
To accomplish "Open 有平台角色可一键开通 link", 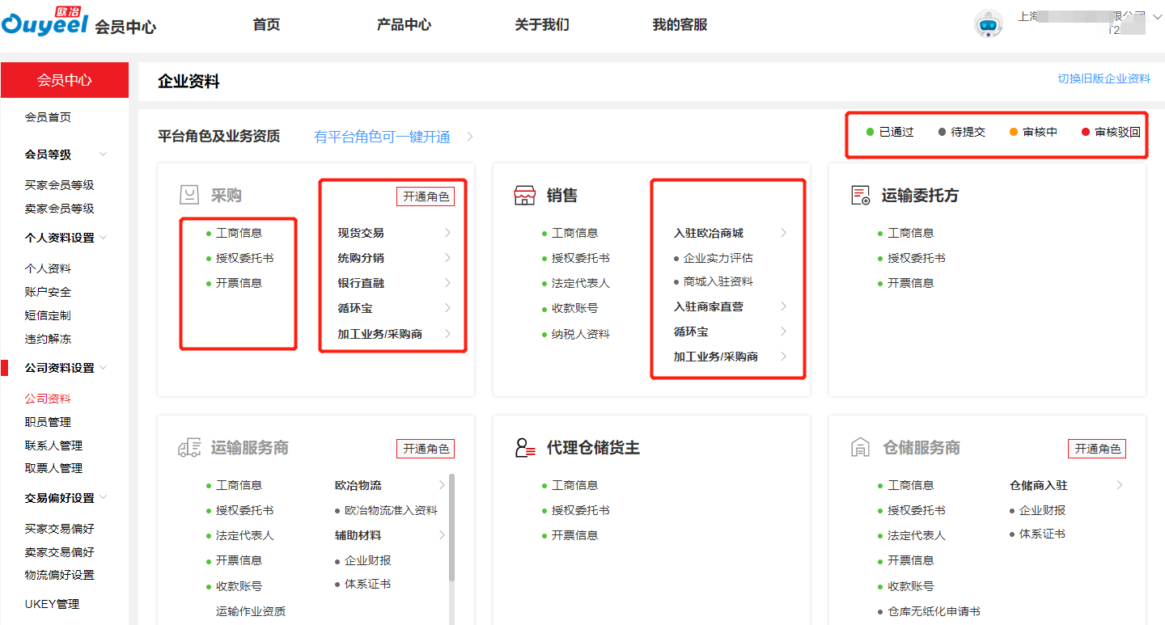I will point(382,137).
